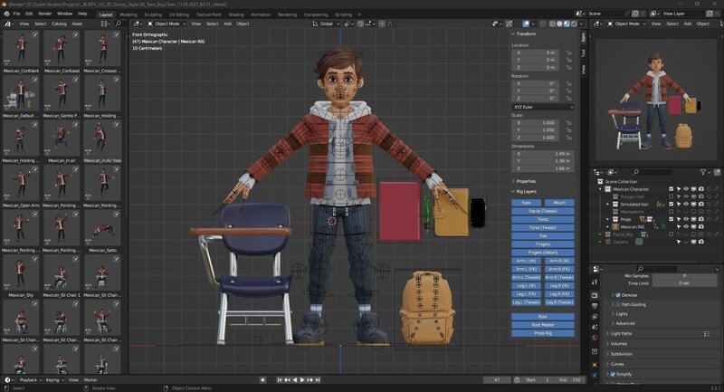
Task: Toggle X-ray view in the viewport header
Action: (x=543, y=24)
